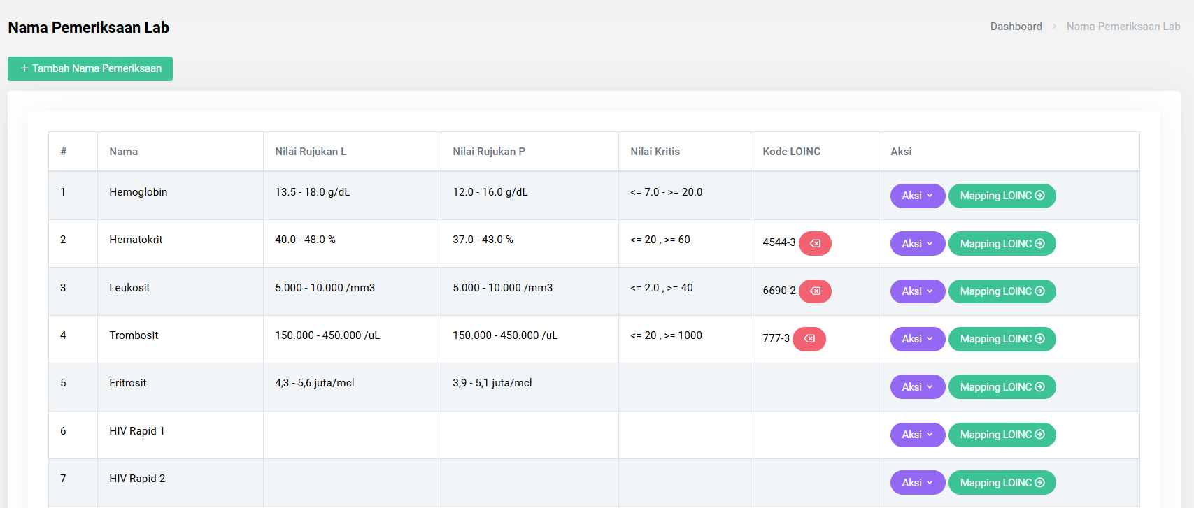Click Mapping LOINC for Hemoglobin

pos(1002,196)
